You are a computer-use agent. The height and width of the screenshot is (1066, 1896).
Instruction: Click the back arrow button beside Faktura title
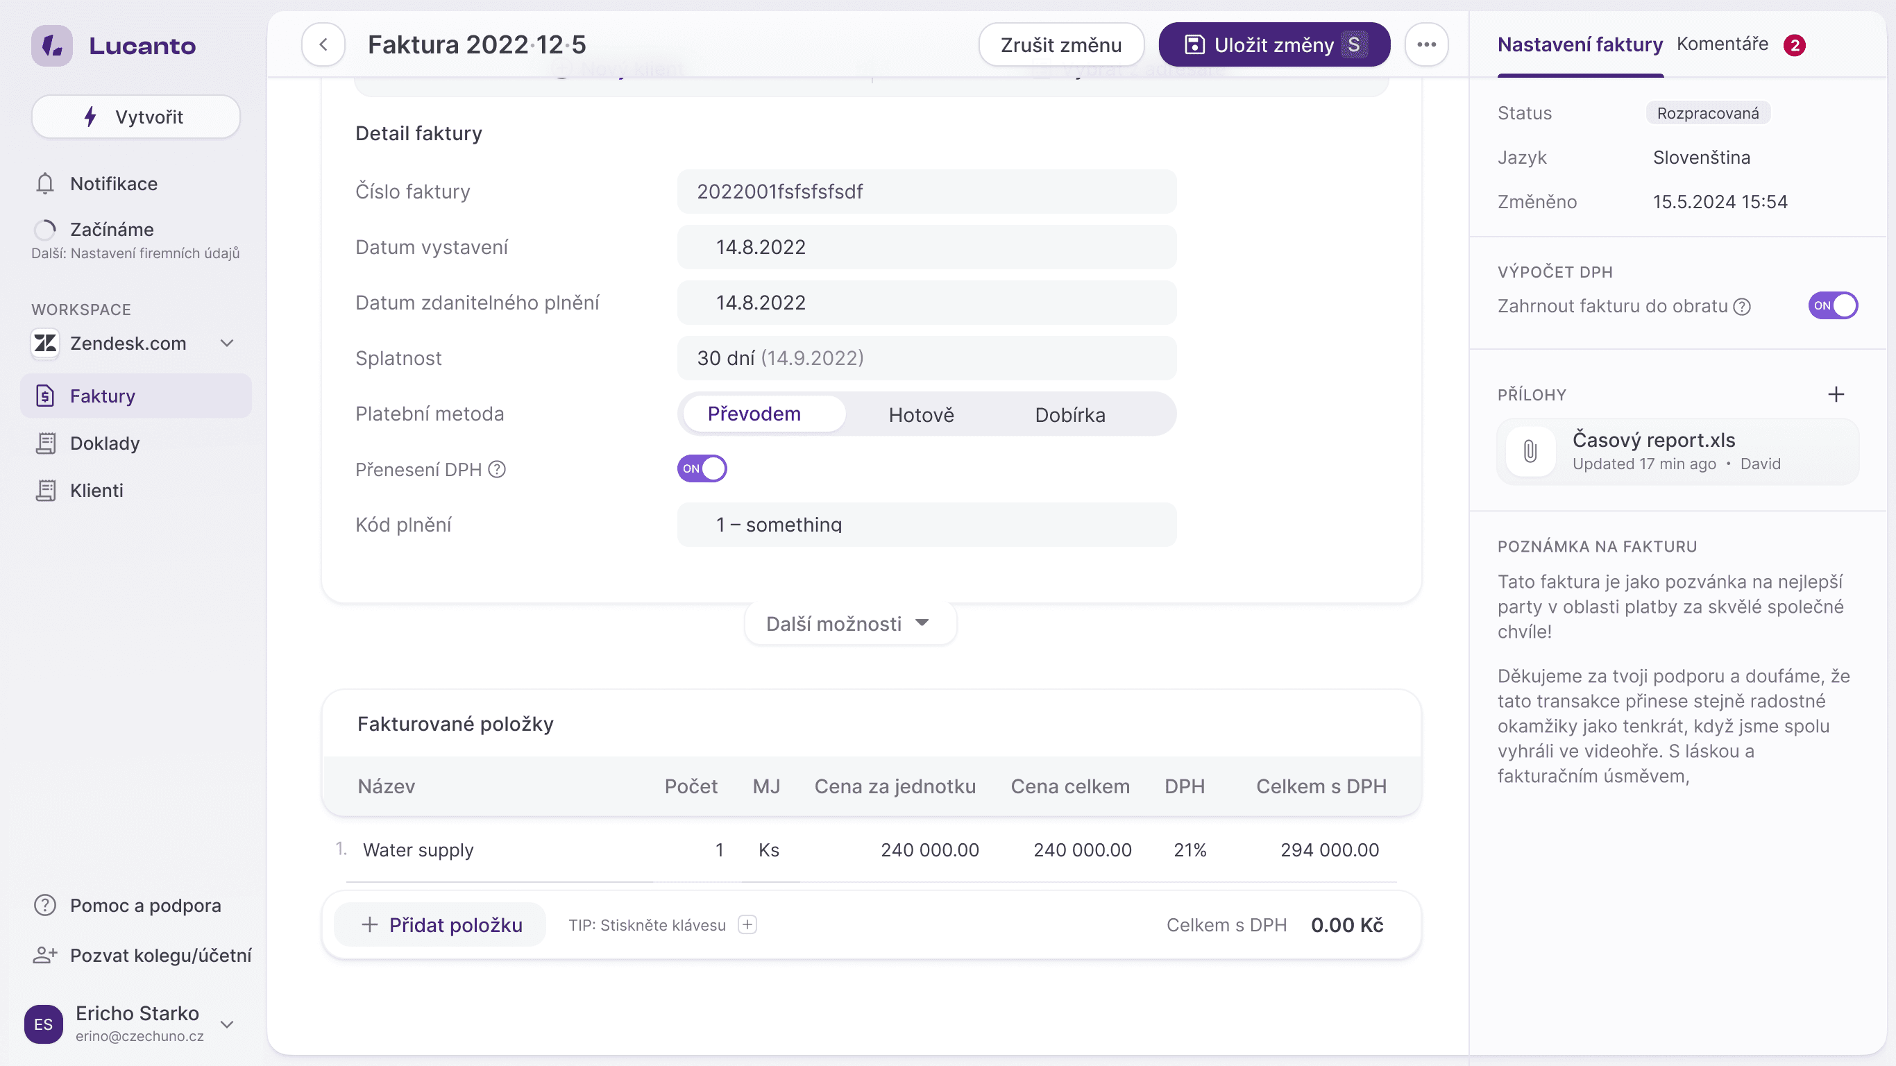(323, 45)
